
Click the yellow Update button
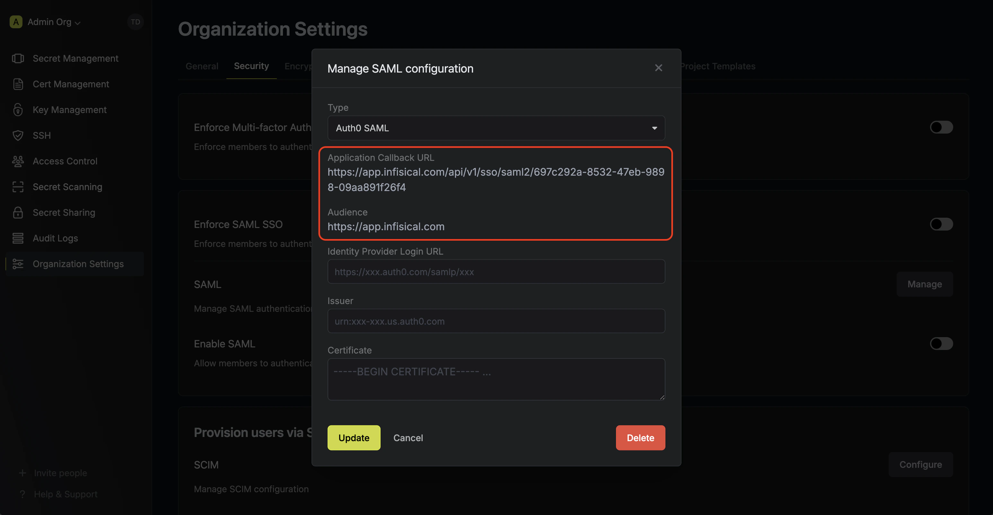(354, 438)
